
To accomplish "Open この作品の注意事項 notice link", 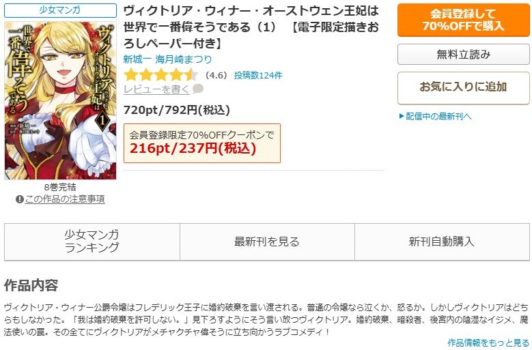I will pyautogui.click(x=65, y=199).
